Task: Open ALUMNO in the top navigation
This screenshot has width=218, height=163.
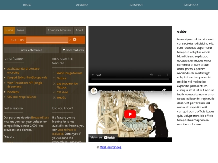Action: click(x=82, y=5)
